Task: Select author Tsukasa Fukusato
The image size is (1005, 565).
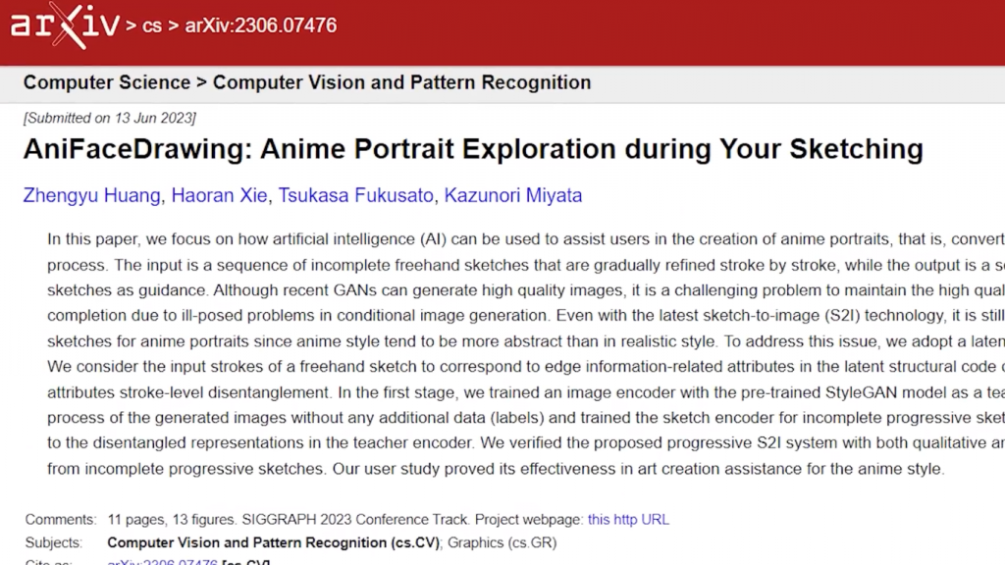Action: 355,195
